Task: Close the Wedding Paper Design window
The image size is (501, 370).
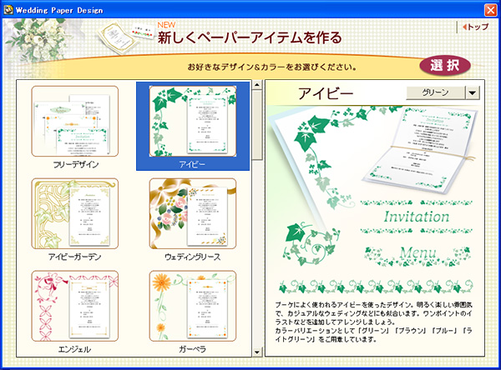Action: coord(490,10)
